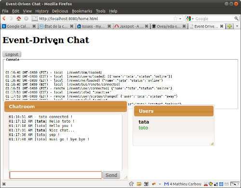
Task: Click the browser Back arrow
Action: [4, 19]
